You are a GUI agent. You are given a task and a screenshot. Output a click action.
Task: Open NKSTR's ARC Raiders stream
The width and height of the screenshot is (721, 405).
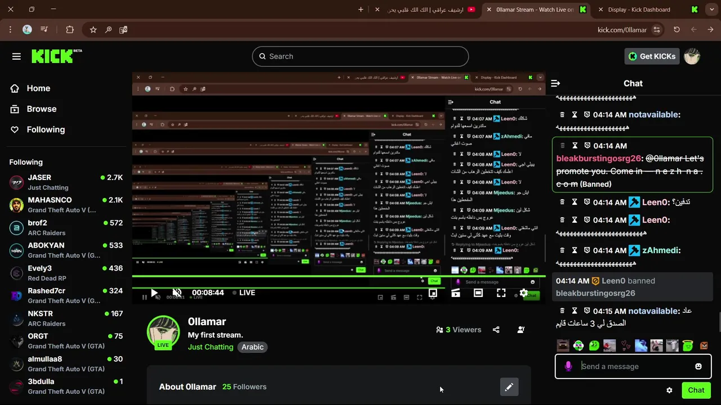click(66, 318)
